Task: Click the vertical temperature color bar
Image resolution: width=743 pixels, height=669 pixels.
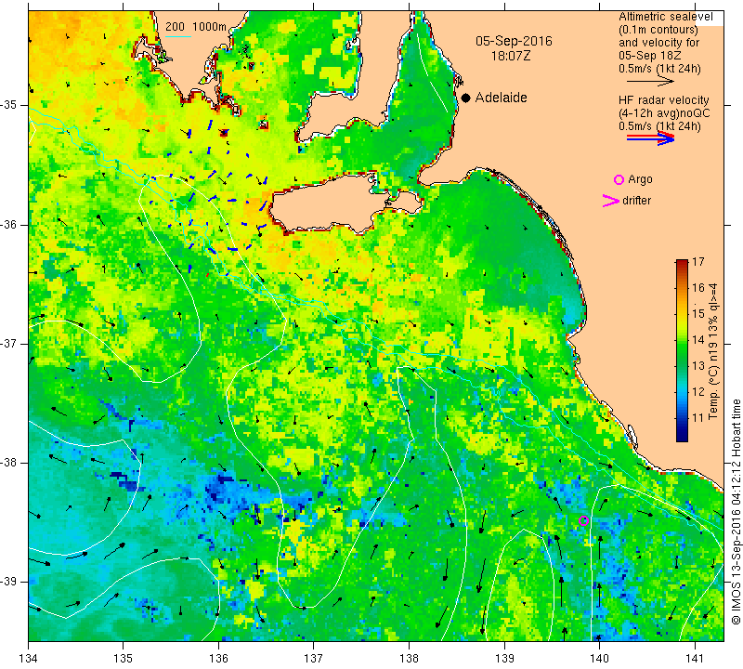Action: (682, 350)
